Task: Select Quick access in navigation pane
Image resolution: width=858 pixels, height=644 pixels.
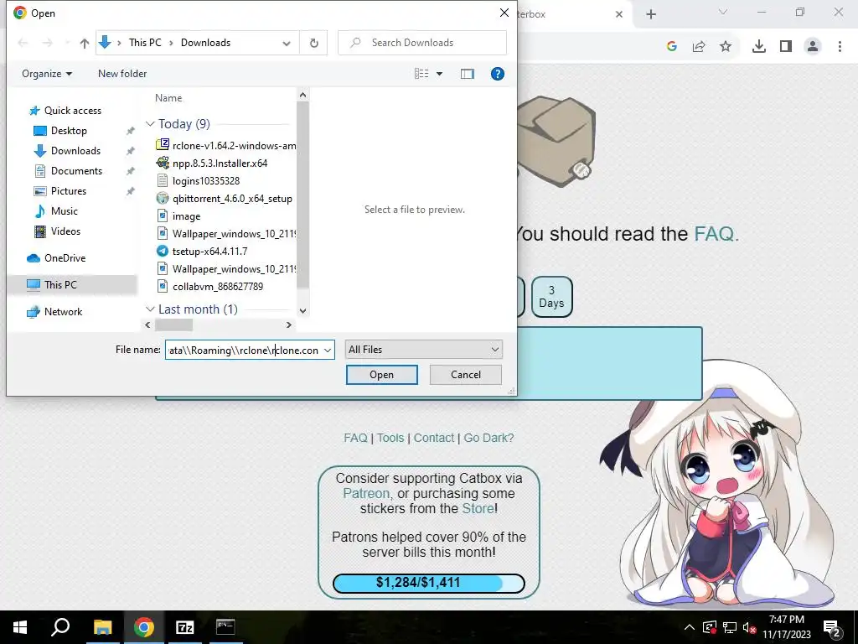Action: (x=72, y=111)
